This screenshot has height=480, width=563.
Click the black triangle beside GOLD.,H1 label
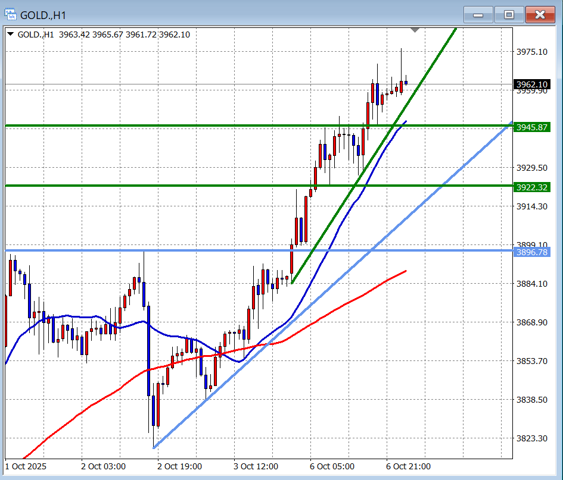[11, 34]
